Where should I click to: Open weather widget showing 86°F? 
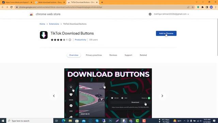click(177, 121)
